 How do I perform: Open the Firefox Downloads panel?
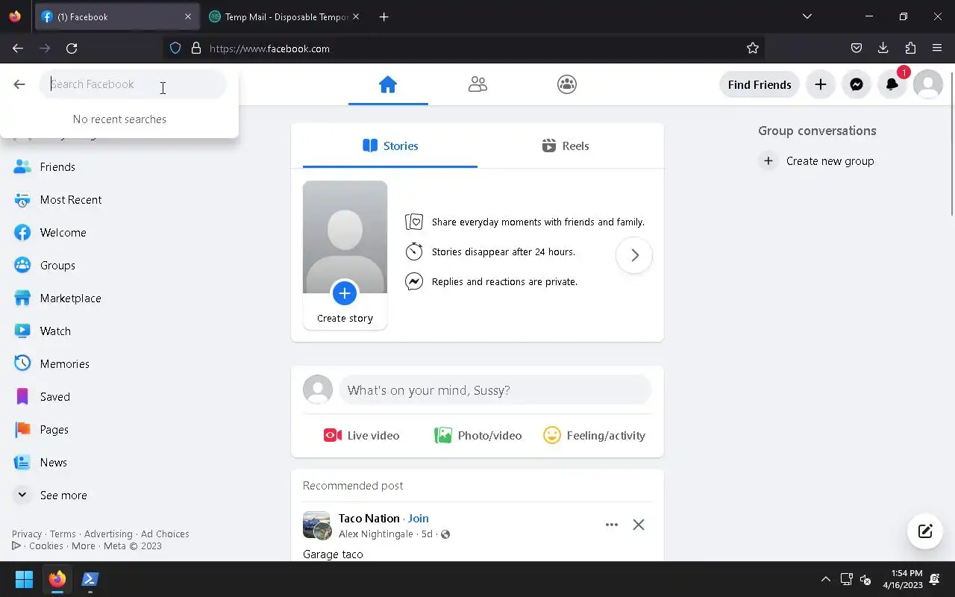point(883,49)
